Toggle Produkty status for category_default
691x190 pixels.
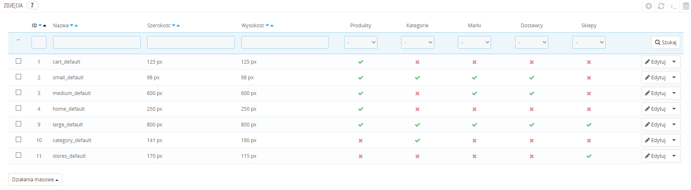pyautogui.click(x=360, y=141)
